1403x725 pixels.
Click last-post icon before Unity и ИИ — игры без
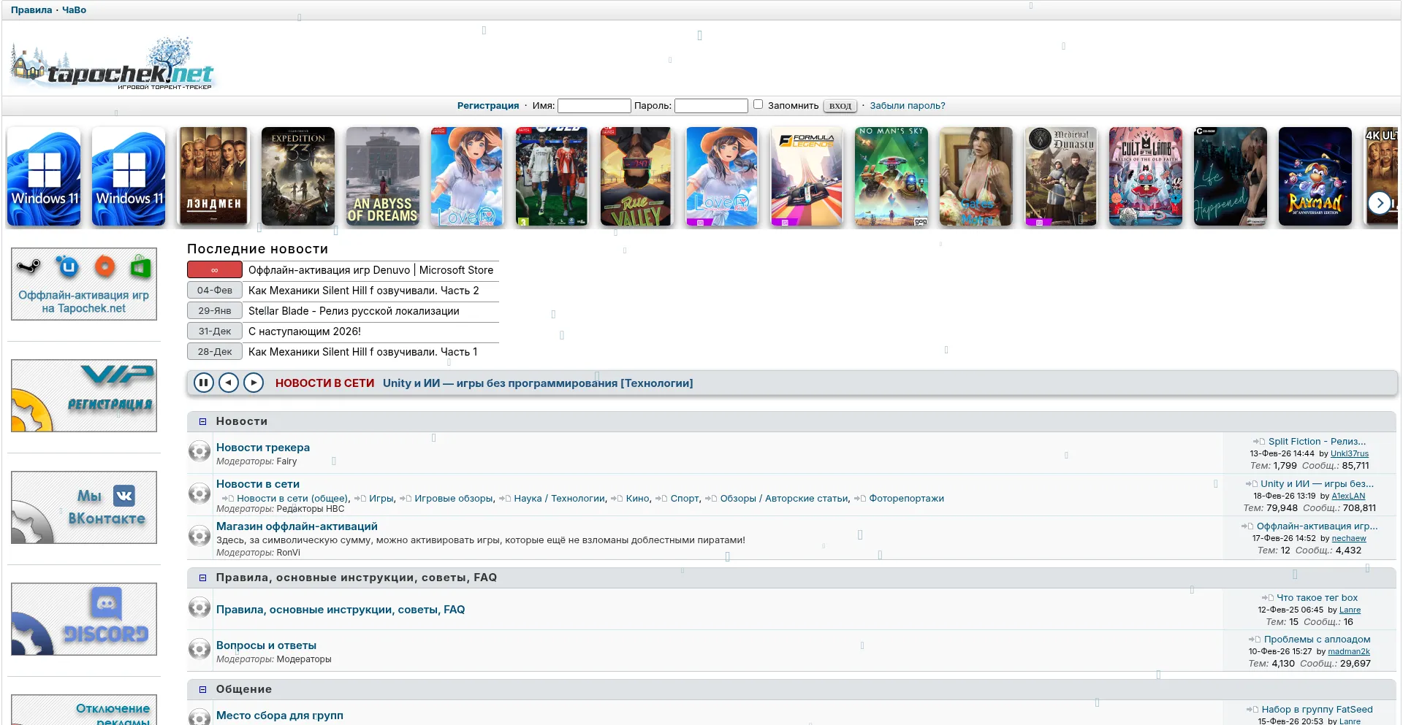[1251, 484]
